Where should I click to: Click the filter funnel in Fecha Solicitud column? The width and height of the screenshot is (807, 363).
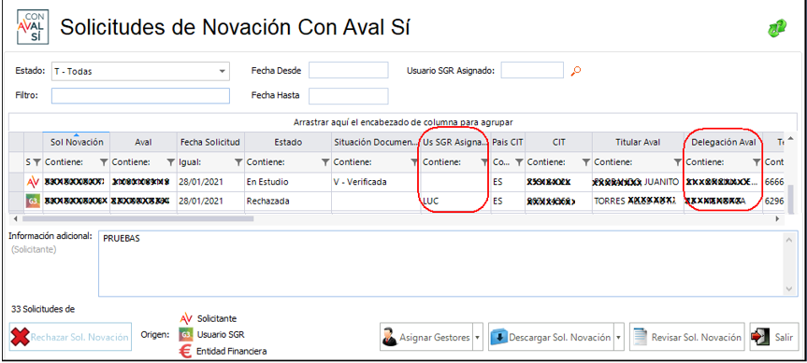point(238,162)
